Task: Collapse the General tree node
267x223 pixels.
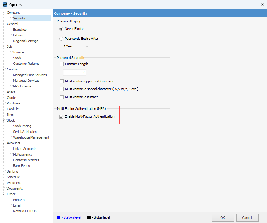Action: pos(4,24)
